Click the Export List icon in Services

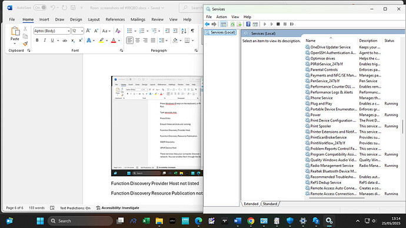pyautogui.click(x=239, y=24)
